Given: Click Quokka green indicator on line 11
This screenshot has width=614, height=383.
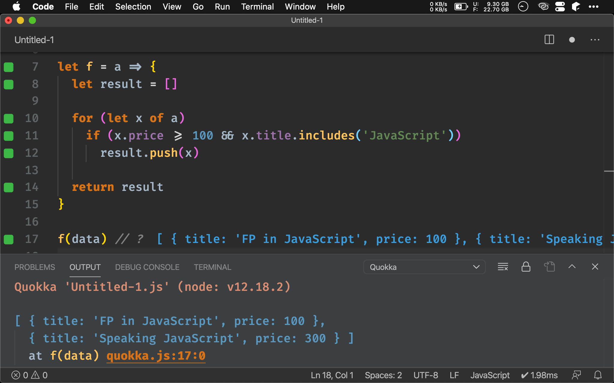Looking at the screenshot, I should 9,136.
